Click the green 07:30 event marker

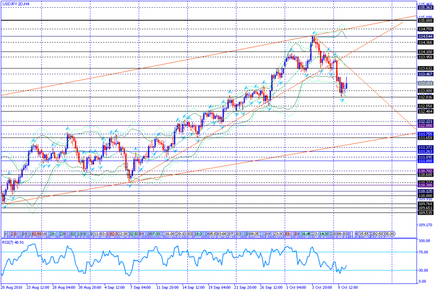155,234
